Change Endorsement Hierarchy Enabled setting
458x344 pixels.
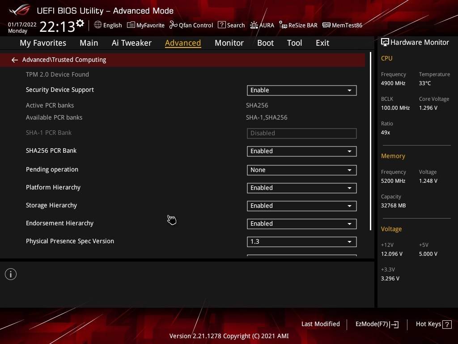301,224
